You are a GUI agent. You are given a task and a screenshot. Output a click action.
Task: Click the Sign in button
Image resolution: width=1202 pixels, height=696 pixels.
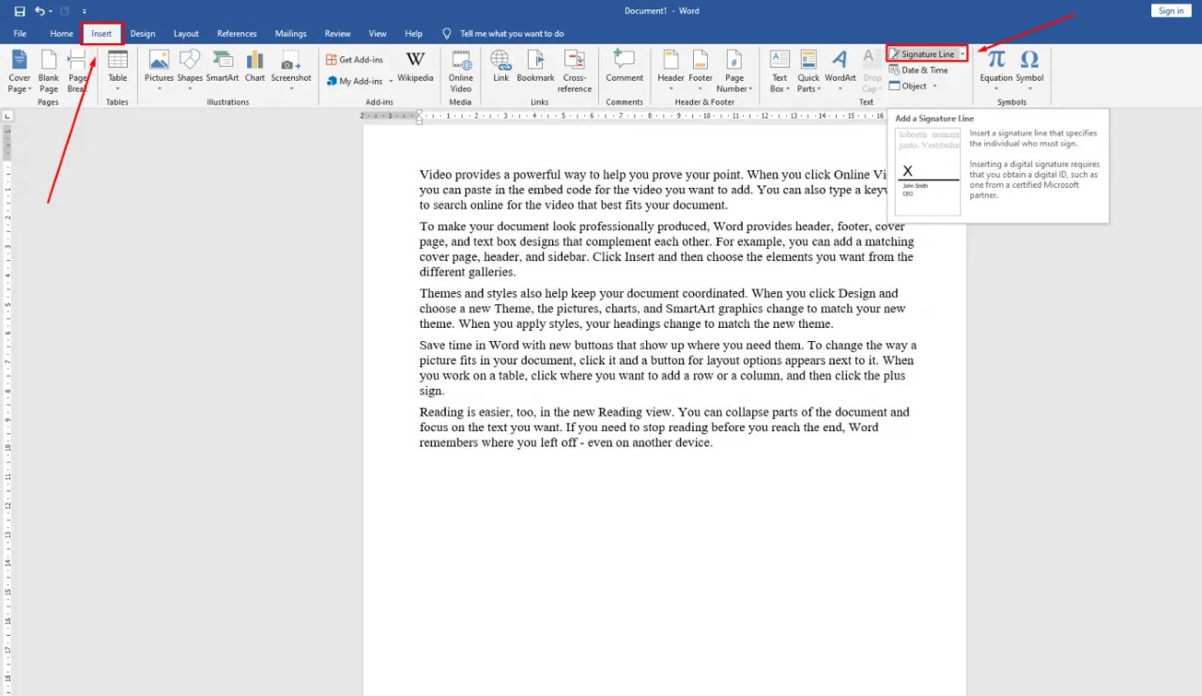coord(1170,11)
